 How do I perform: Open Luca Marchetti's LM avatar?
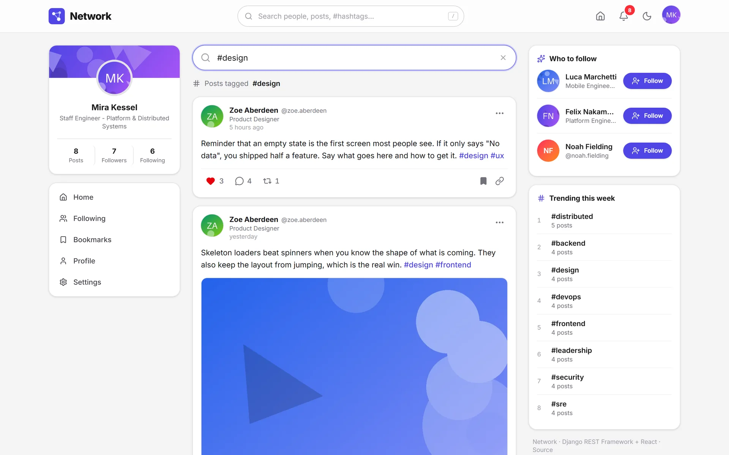[x=548, y=81]
